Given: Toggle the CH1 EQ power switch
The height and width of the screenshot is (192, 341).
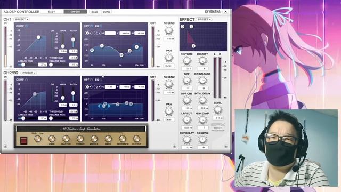Looking at the screenshot, I should coord(101,26).
